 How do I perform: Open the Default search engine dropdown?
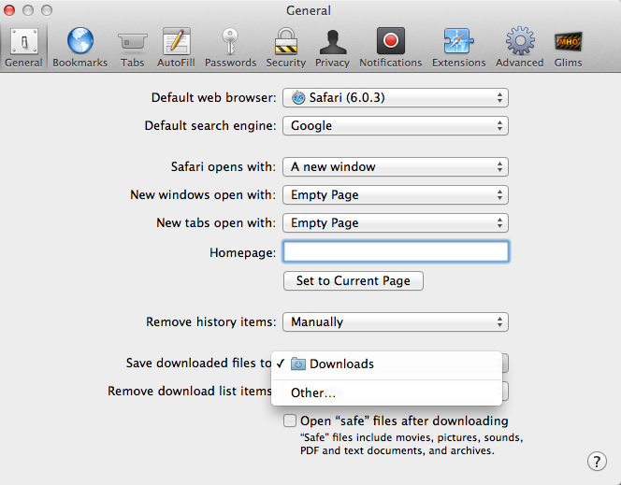[396, 126]
